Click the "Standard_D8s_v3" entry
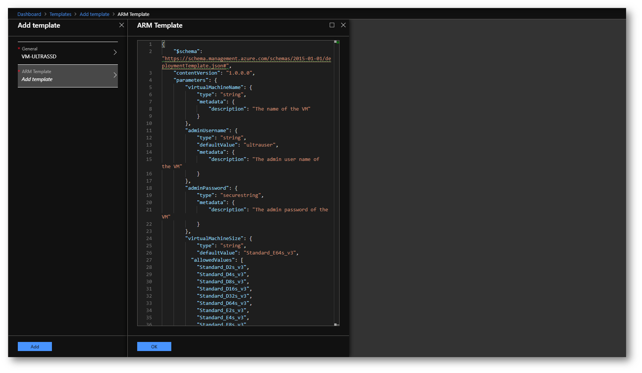The height and width of the screenshot is (373, 642). pos(221,282)
